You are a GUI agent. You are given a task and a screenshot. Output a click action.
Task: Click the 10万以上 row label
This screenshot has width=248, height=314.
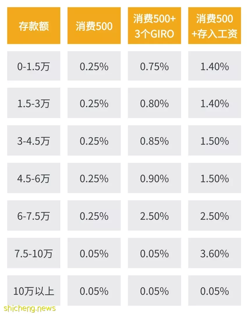[34, 290]
